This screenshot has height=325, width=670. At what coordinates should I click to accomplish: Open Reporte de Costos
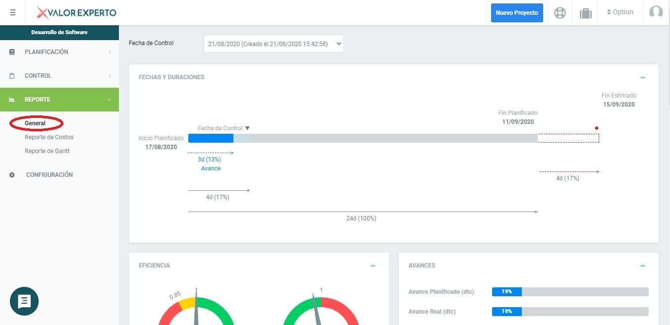[49, 137]
